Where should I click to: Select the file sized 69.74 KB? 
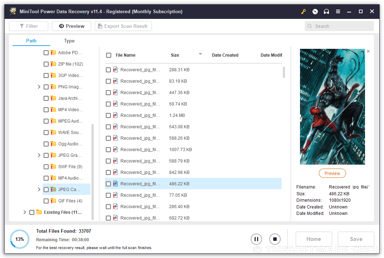pyautogui.click(x=193, y=104)
